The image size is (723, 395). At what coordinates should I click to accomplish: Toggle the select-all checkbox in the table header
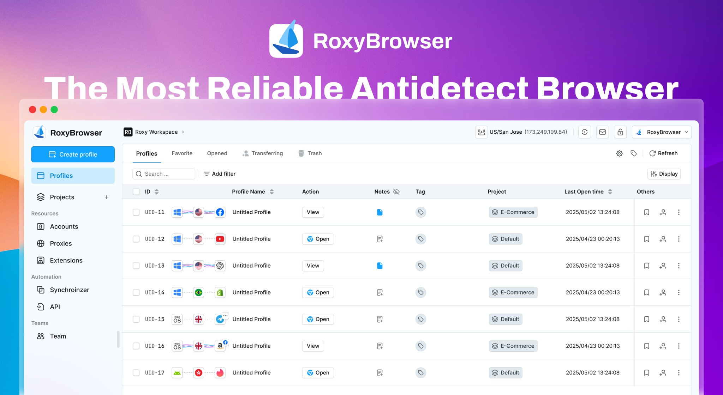136,192
